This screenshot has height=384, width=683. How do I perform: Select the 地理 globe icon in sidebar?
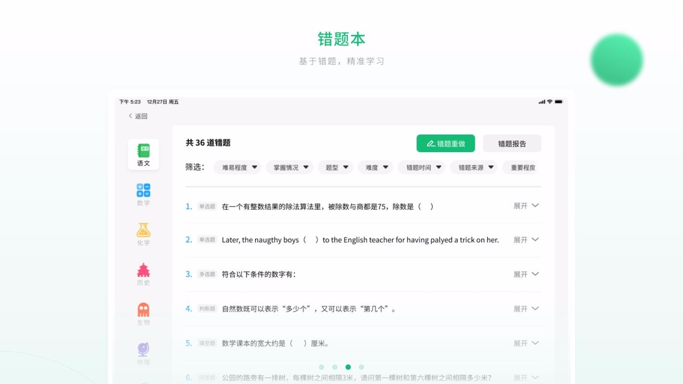(x=144, y=349)
